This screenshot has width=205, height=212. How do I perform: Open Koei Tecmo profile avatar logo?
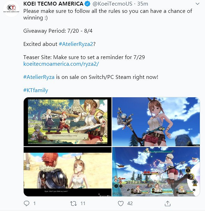coord(11,8)
